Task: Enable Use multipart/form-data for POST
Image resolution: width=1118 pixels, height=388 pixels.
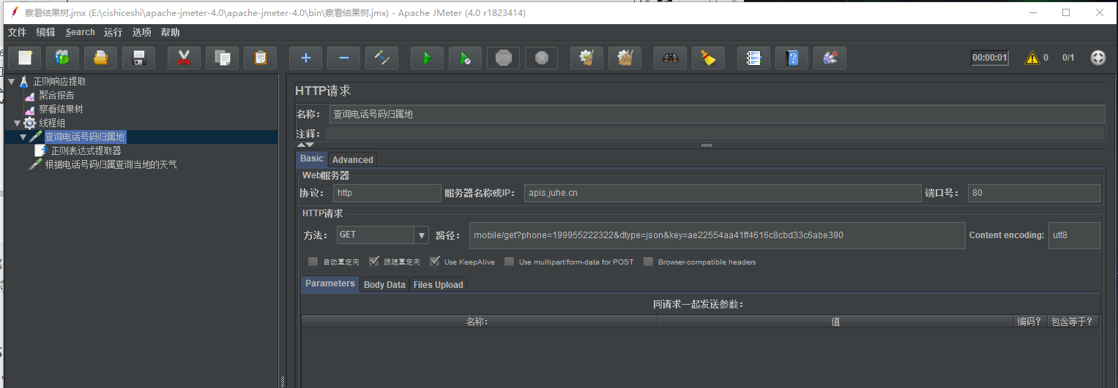Action: [x=509, y=262]
